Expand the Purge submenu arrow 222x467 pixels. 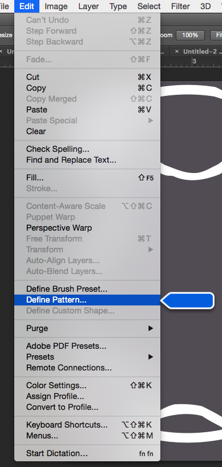(x=151, y=328)
